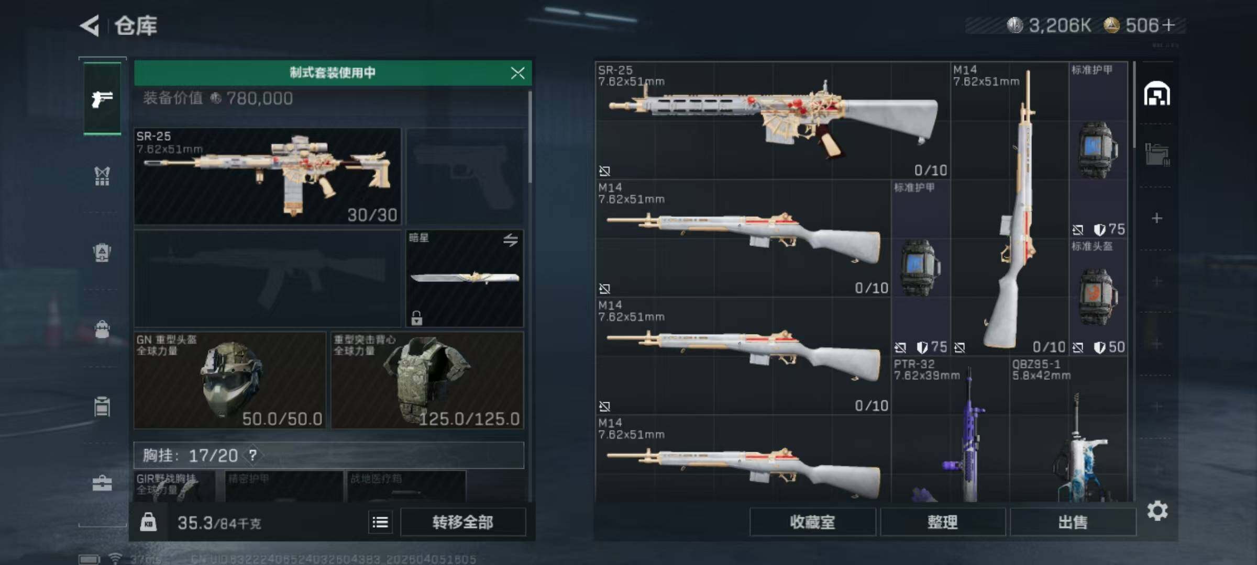Viewport: 1257px width, 565px height.
Task: Open the list view icon near 转移全部
Action: click(380, 522)
